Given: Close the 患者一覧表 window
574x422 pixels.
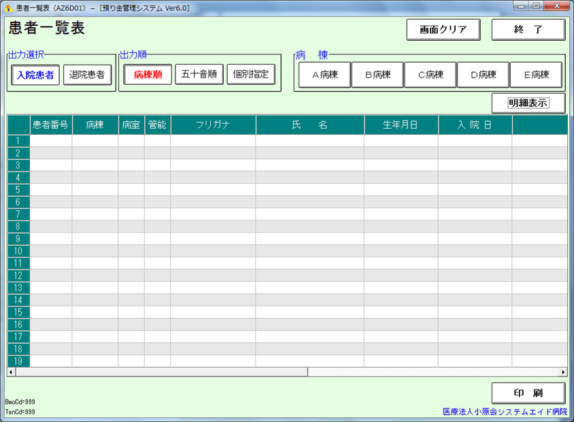Looking at the screenshot, I should (556, 6).
